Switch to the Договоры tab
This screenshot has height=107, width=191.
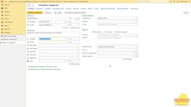click(x=48, y=9)
